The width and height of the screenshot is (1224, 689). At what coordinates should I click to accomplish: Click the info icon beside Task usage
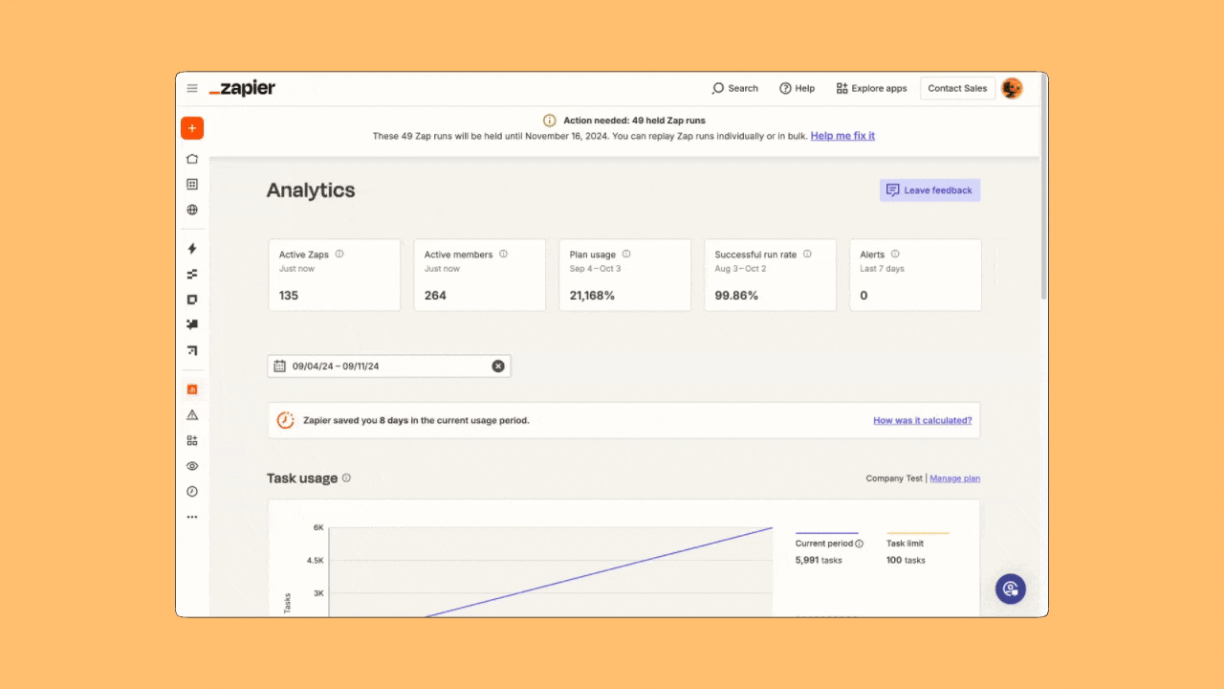click(x=346, y=478)
